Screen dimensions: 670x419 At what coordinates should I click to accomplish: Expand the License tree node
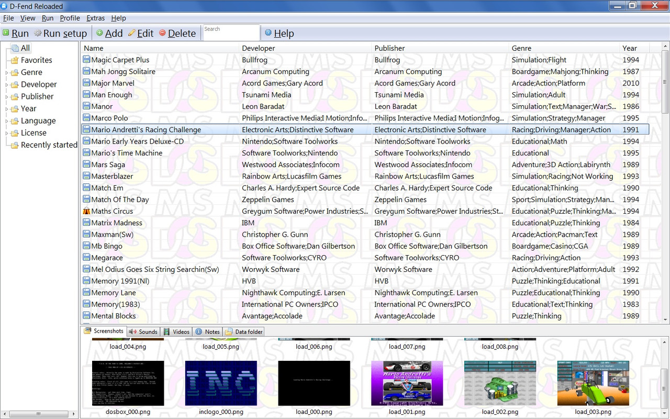coord(7,133)
